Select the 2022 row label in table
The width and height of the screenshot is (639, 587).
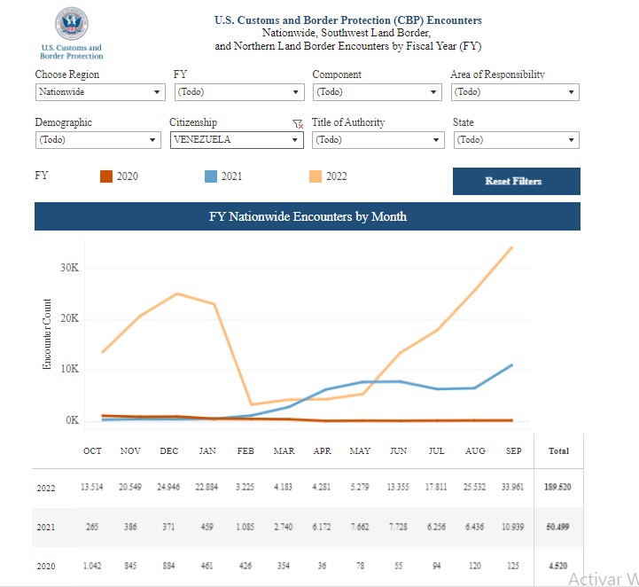click(46, 489)
